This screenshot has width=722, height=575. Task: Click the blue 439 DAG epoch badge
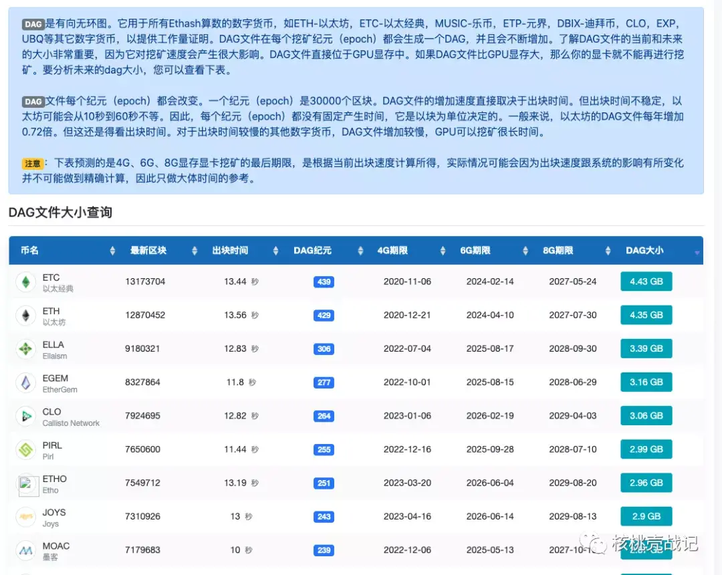324,281
